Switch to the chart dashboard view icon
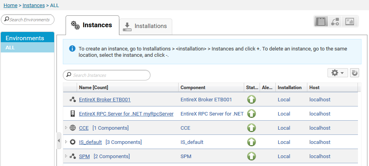 (x=350, y=22)
